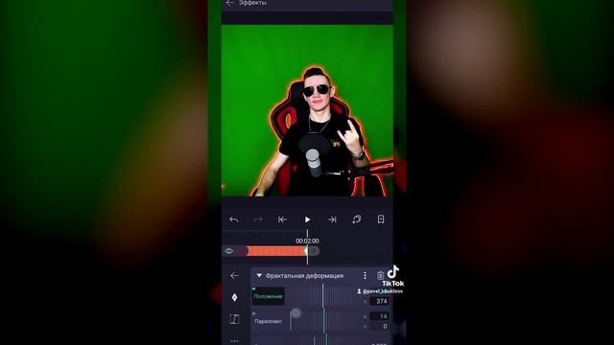Go back from the effect panel
The height and width of the screenshot is (345, 614).
click(x=234, y=276)
